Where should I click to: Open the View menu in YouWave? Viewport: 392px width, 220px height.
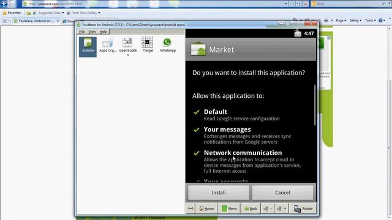click(92, 32)
